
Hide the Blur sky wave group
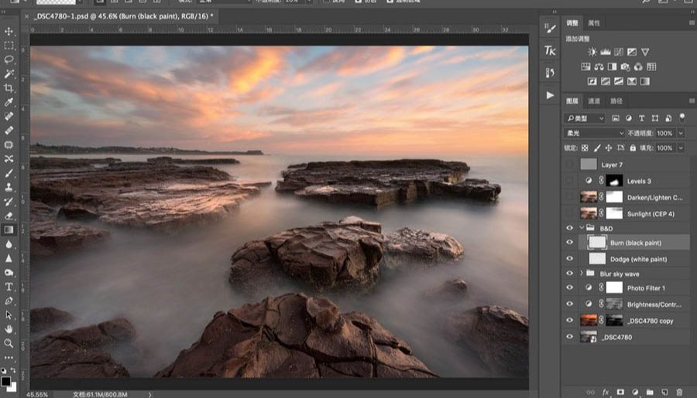click(x=569, y=274)
